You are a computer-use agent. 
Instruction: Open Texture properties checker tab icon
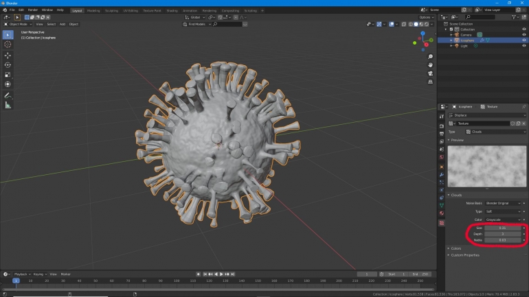442,223
